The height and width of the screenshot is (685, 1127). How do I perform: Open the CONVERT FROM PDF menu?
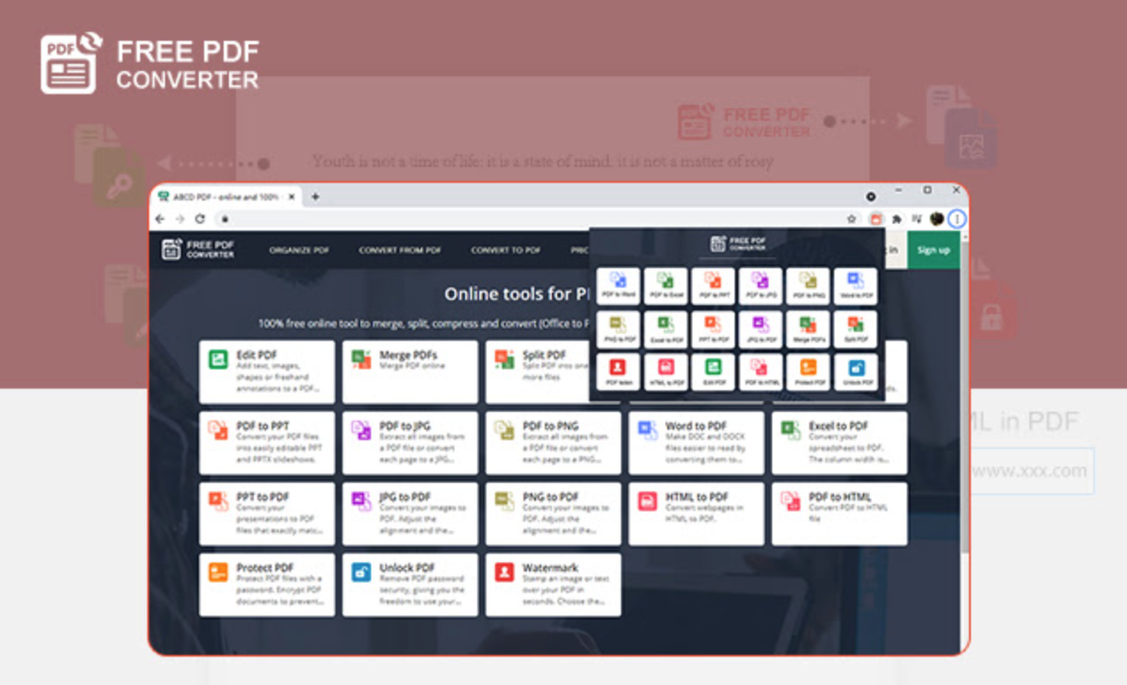(x=400, y=250)
